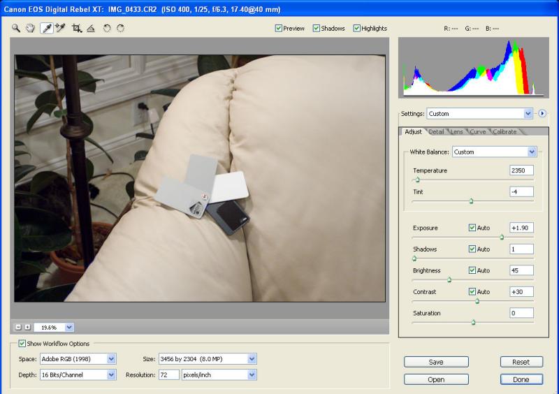Image resolution: width=559 pixels, height=394 pixels.
Task: Click the Tint value field
Action: 521,192
